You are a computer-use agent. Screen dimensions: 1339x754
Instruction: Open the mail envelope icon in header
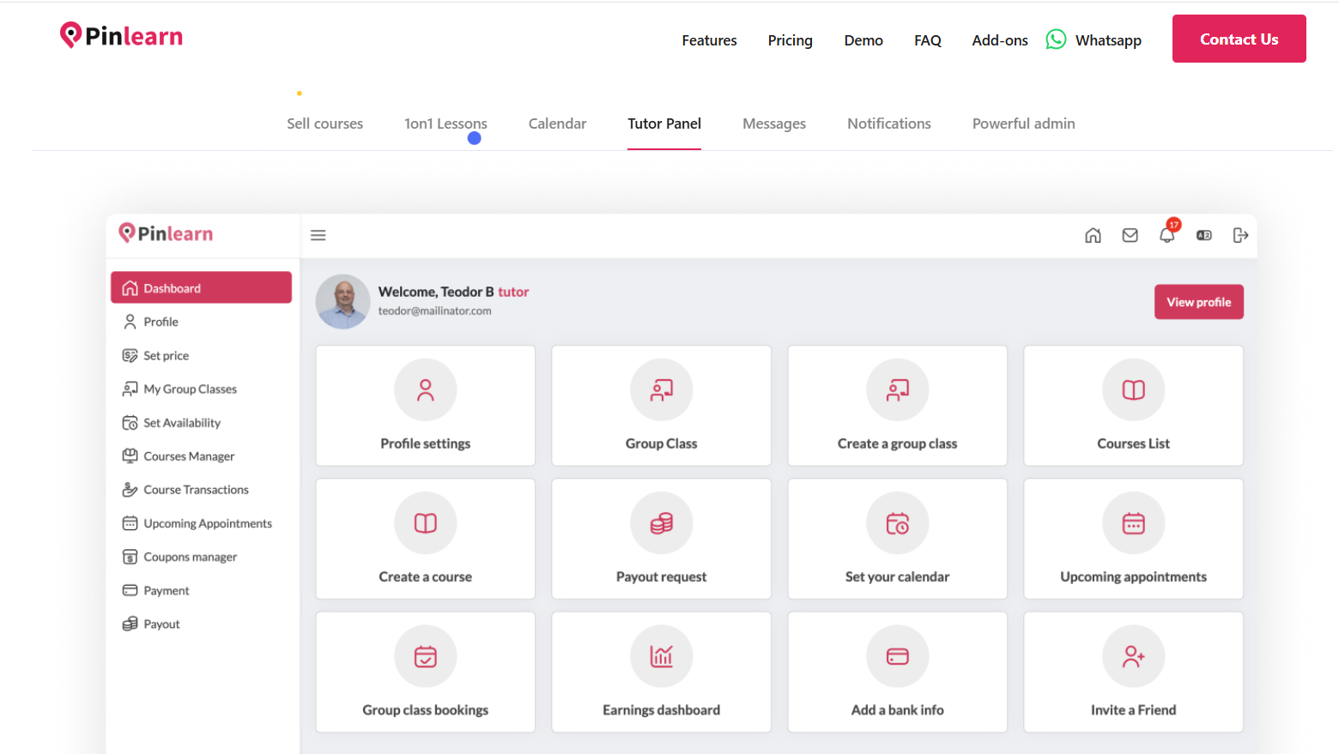click(1130, 235)
